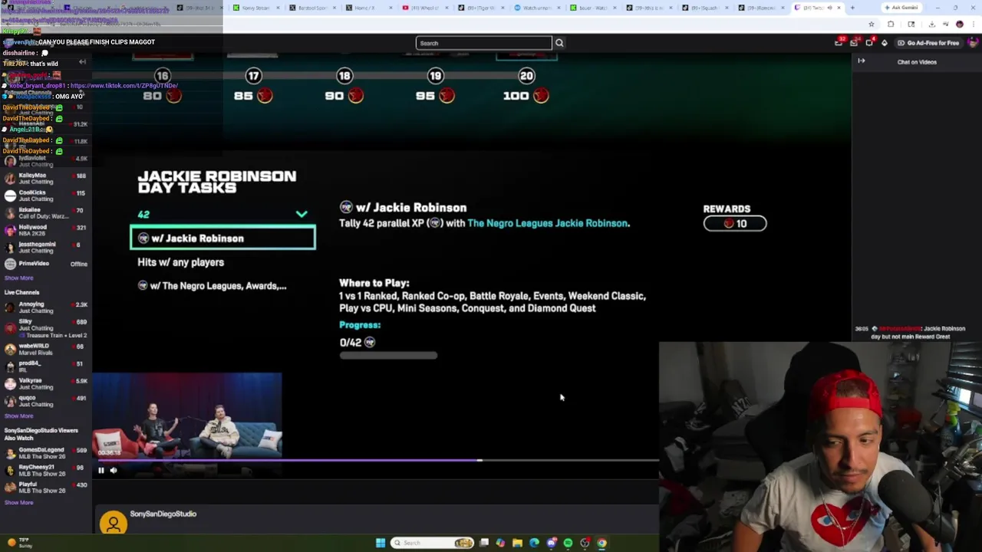Collapse the chat panel arrow
The image size is (982, 552).
click(x=862, y=61)
